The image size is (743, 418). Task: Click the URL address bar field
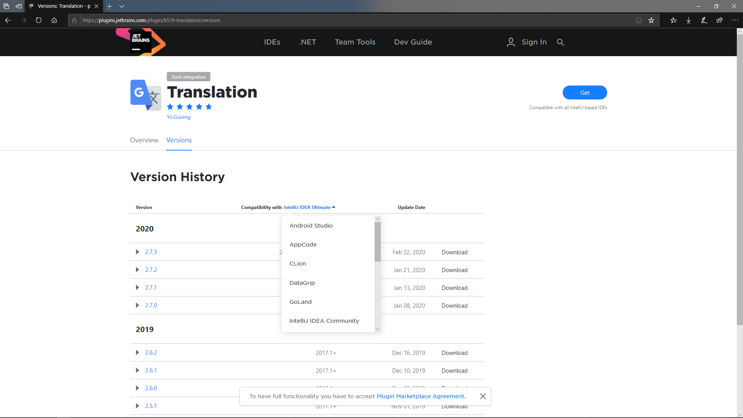[348, 20]
